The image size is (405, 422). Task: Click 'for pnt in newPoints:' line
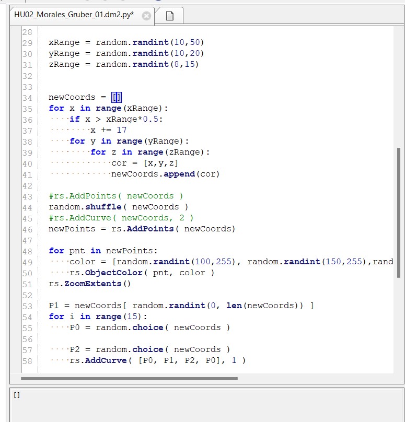103,251
